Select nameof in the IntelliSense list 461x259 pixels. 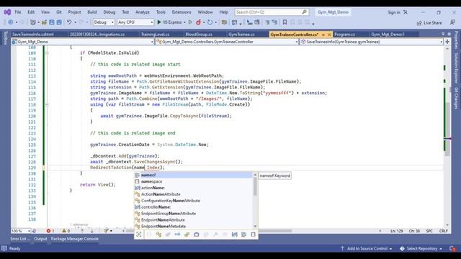click(194, 175)
